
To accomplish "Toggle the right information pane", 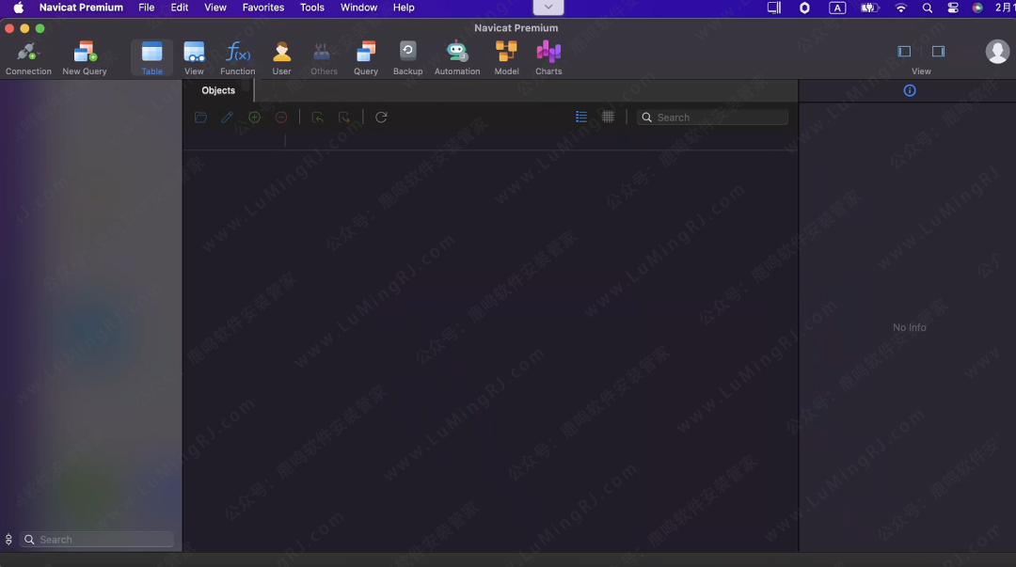I will [938, 51].
